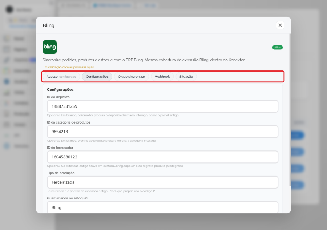The width and height of the screenshot is (327, 230).
Task: Click the Ativa status badge
Action: coord(277,47)
